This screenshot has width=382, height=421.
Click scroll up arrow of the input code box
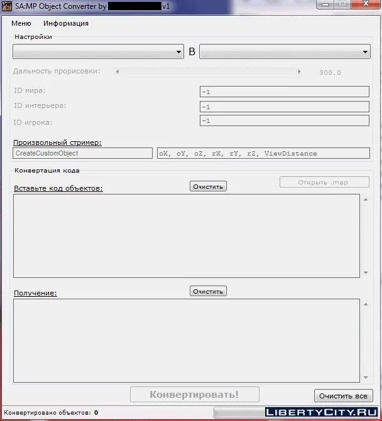(x=366, y=200)
